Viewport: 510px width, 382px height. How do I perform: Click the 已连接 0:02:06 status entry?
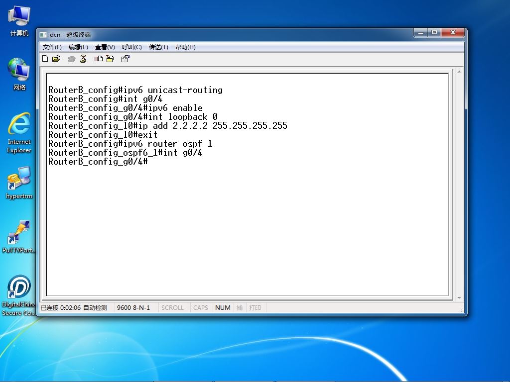pyautogui.click(x=60, y=307)
